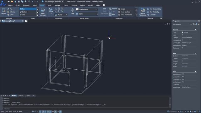Open the View Manager

43,12
